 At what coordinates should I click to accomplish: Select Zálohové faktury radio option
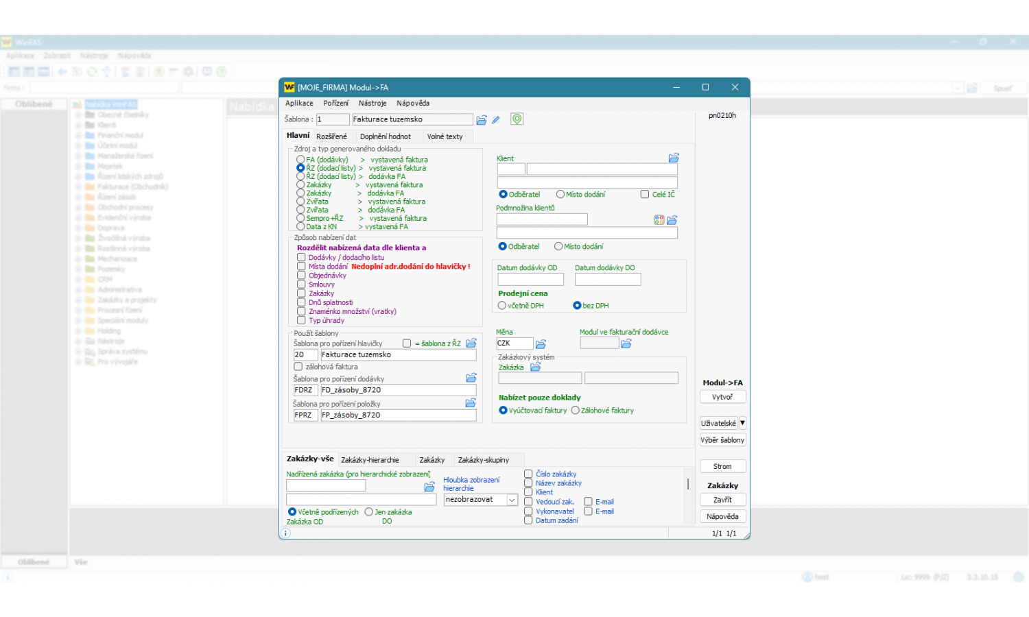pyautogui.click(x=576, y=411)
